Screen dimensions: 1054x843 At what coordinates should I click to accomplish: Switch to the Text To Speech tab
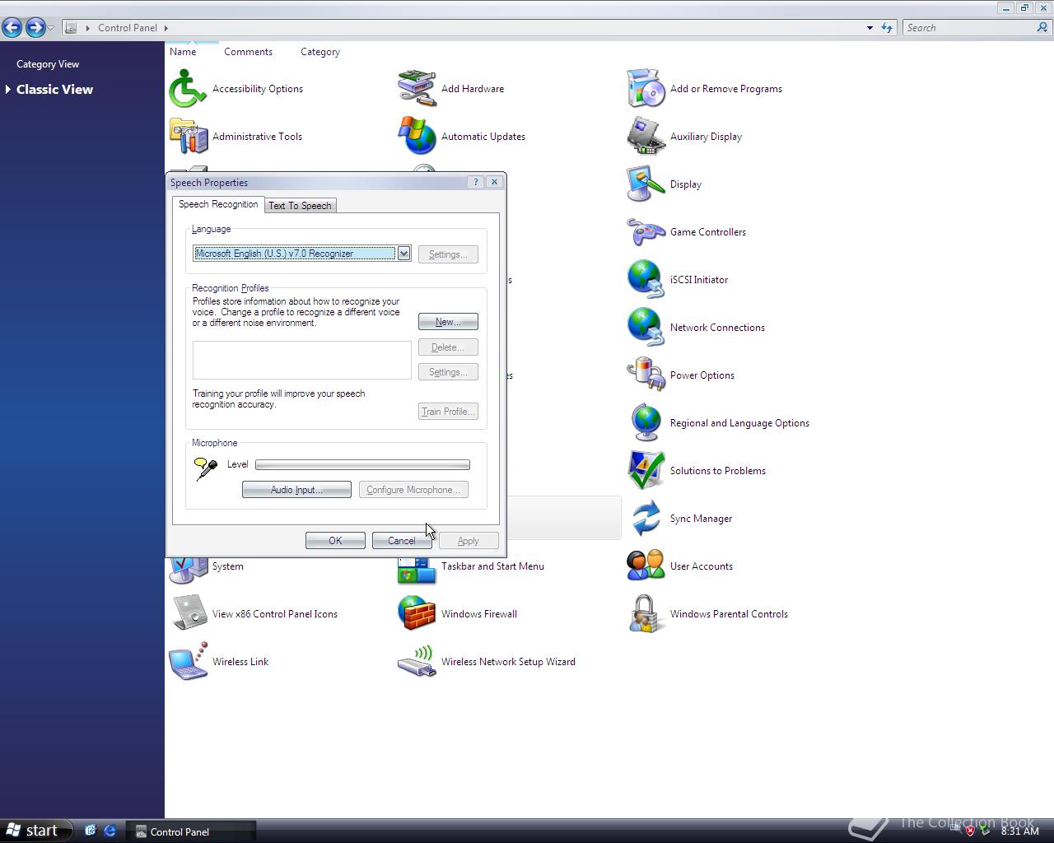tap(300, 206)
